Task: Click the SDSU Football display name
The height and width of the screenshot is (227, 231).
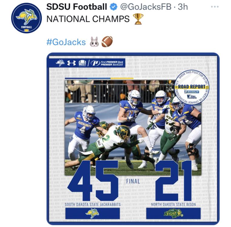Action: pyautogui.click(x=77, y=7)
